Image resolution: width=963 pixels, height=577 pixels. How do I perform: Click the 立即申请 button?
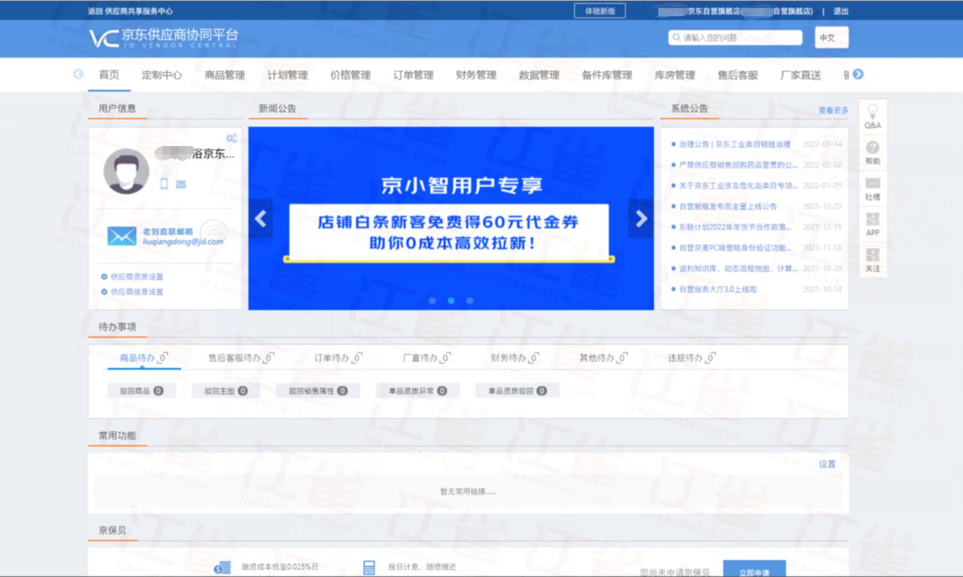(x=754, y=570)
